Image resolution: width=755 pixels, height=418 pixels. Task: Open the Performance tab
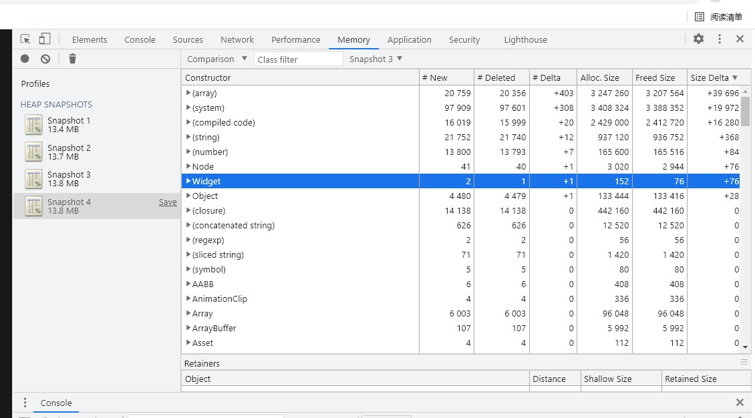click(295, 39)
